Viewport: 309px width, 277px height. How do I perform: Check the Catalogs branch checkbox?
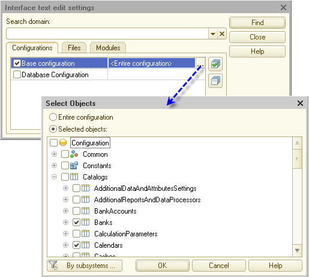[65, 177]
